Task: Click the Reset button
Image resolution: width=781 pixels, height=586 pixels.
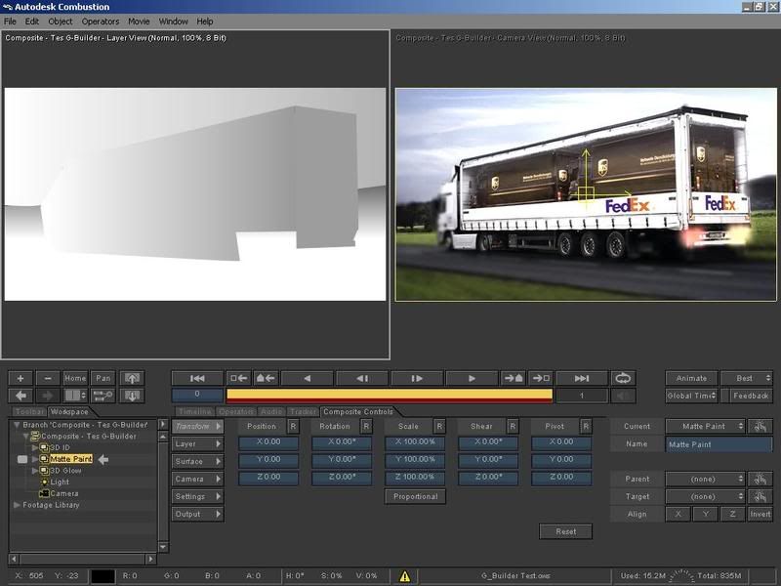Action: (x=566, y=531)
